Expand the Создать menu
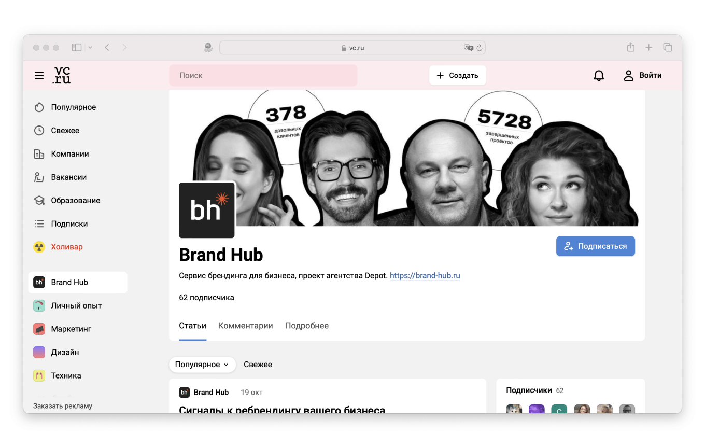The width and height of the screenshot is (705, 448). tap(458, 75)
